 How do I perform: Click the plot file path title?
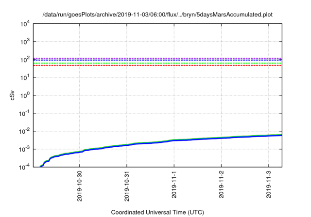coord(157,15)
